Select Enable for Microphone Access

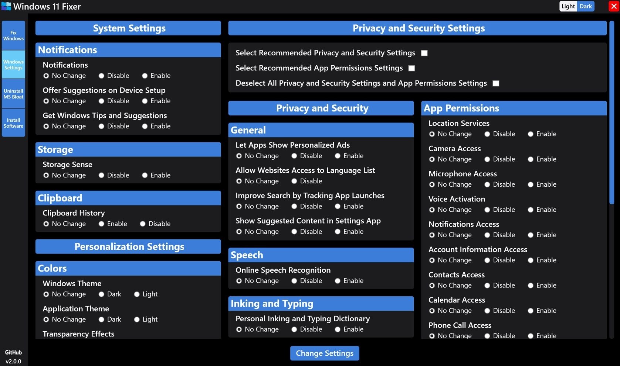531,184
